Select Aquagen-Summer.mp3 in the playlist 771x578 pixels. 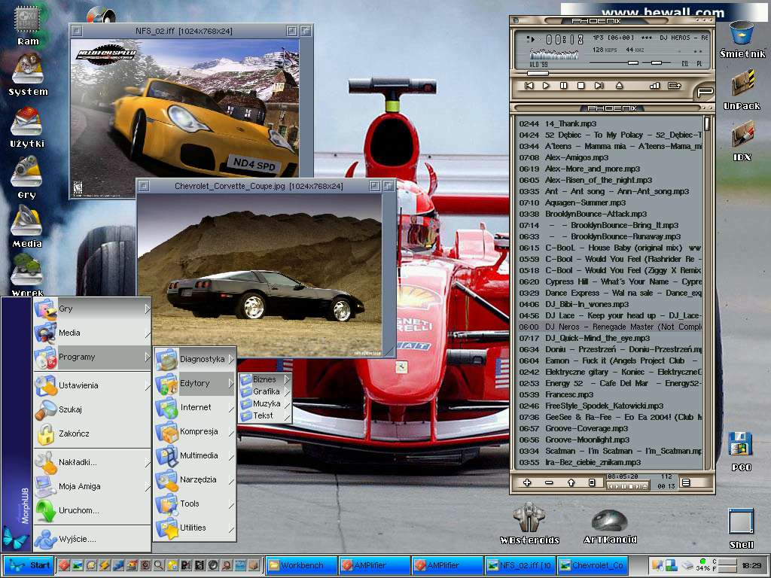[610, 202]
